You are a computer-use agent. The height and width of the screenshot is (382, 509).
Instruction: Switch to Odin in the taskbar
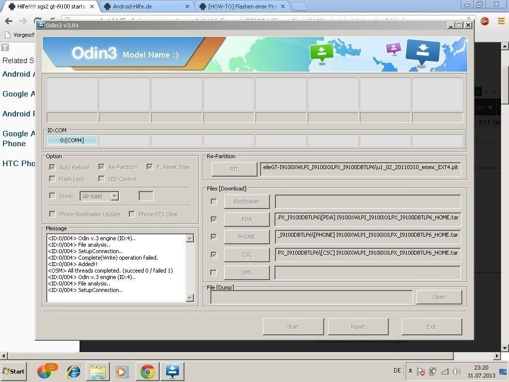pos(172,371)
